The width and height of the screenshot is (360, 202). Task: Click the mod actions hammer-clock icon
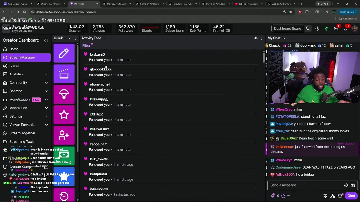[x=333, y=196]
